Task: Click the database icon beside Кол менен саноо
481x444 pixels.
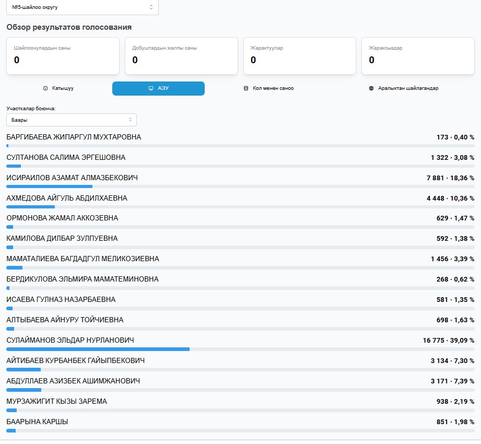Action: tap(246, 88)
